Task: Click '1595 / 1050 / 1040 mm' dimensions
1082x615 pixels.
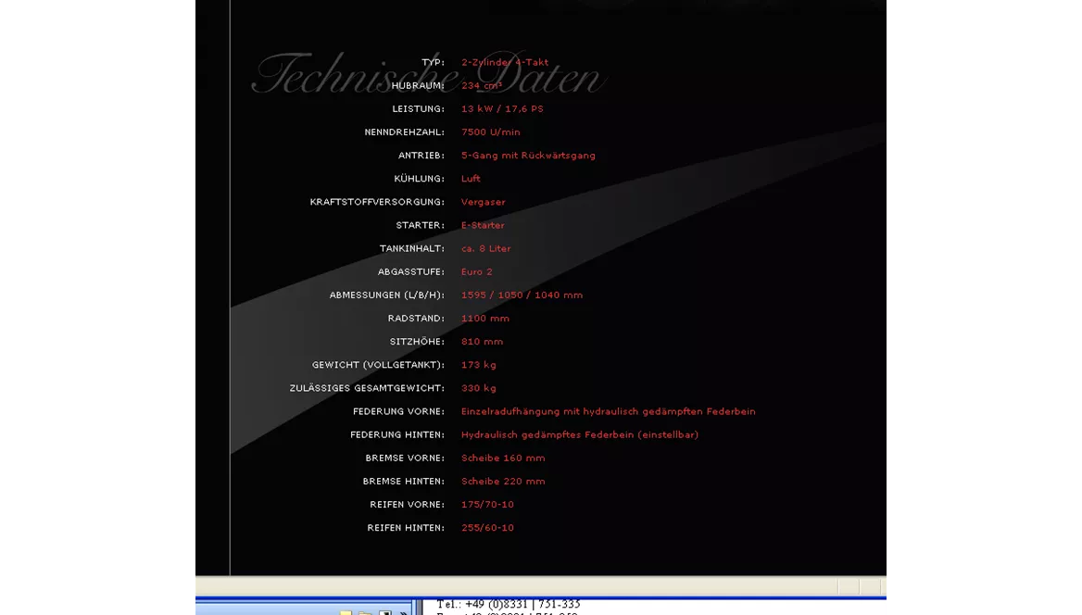Action: pos(522,295)
